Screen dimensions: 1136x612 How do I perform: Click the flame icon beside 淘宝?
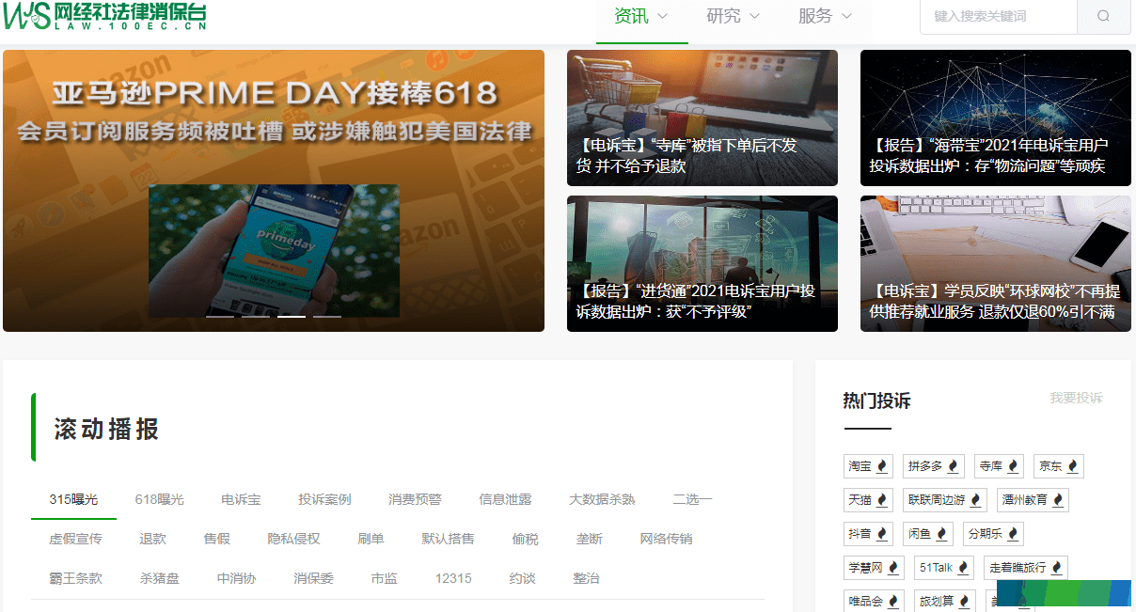(x=882, y=466)
